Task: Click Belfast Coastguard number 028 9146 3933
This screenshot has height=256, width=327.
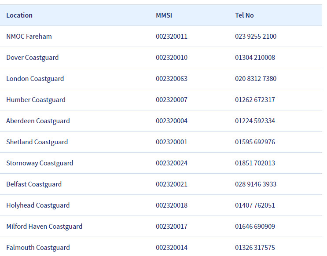Action: pyautogui.click(x=256, y=184)
